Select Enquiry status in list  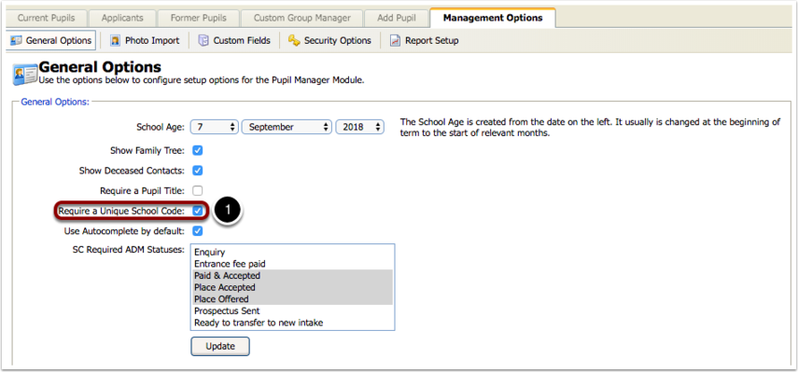tap(293, 252)
